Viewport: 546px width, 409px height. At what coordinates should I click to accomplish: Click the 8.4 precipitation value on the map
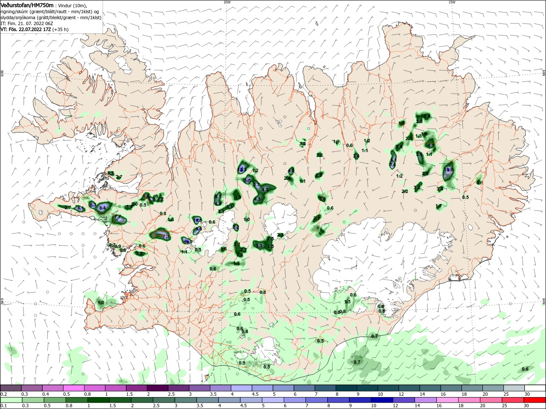coord(102,208)
